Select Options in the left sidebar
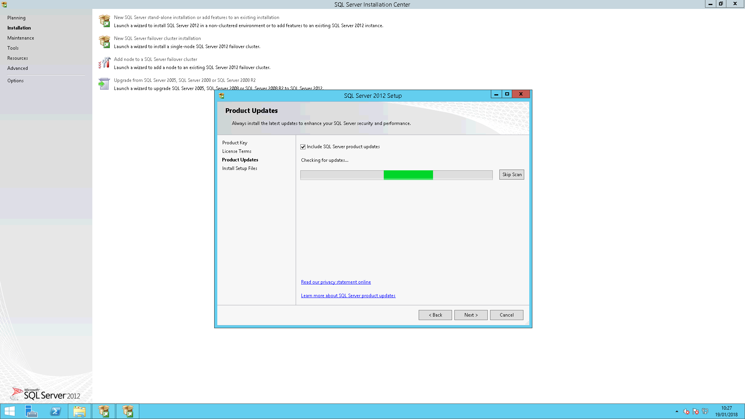The height and width of the screenshot is (419, 745). (x=16, y=81)
